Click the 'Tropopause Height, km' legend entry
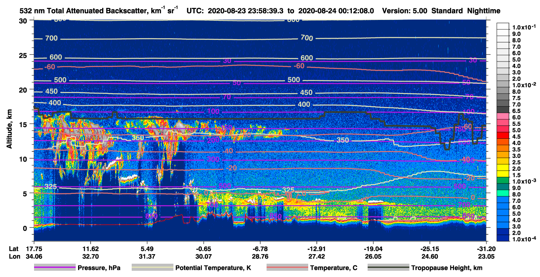Image resolution: width=540 pixels, height=277 pixels. pyautogui.click(x=425, y=268)
